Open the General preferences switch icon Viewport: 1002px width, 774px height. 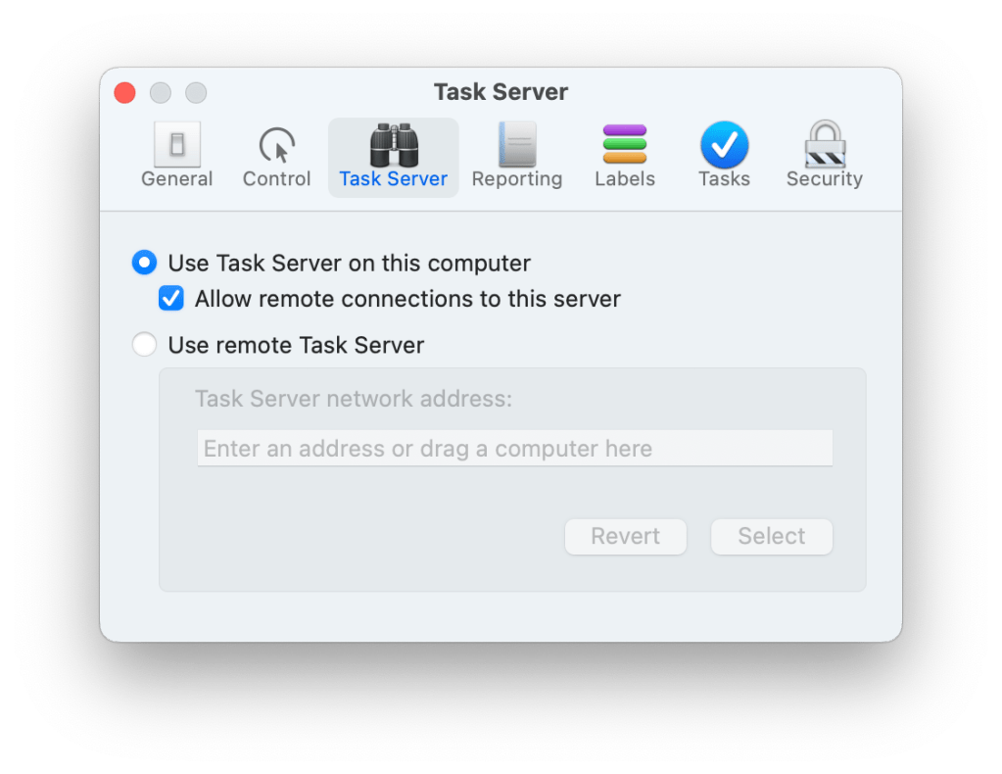coord(176,145)
